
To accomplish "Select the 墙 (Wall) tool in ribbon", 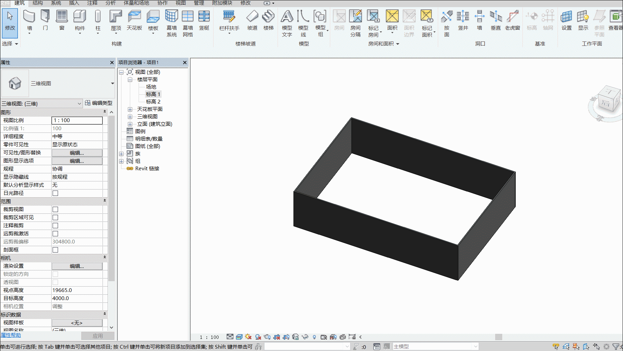I will tap(29, 21).
